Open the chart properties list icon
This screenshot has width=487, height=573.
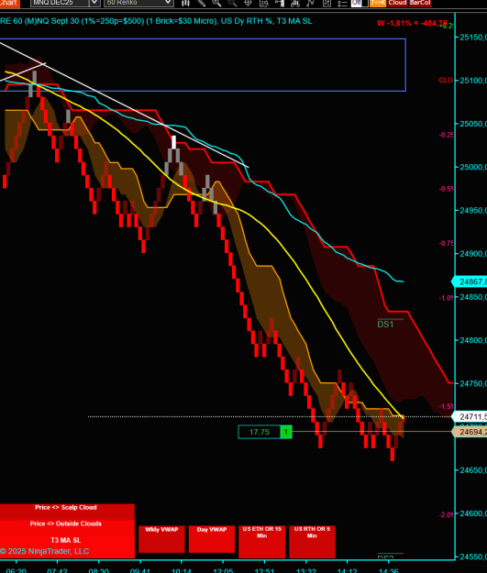click(x=342, y=3)
